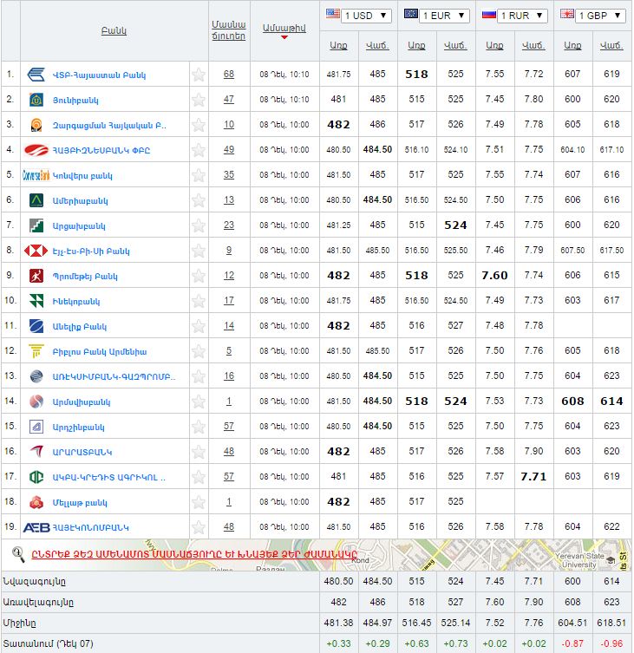
Task: Sort table by the Բանկ column header
Action: 114,31
